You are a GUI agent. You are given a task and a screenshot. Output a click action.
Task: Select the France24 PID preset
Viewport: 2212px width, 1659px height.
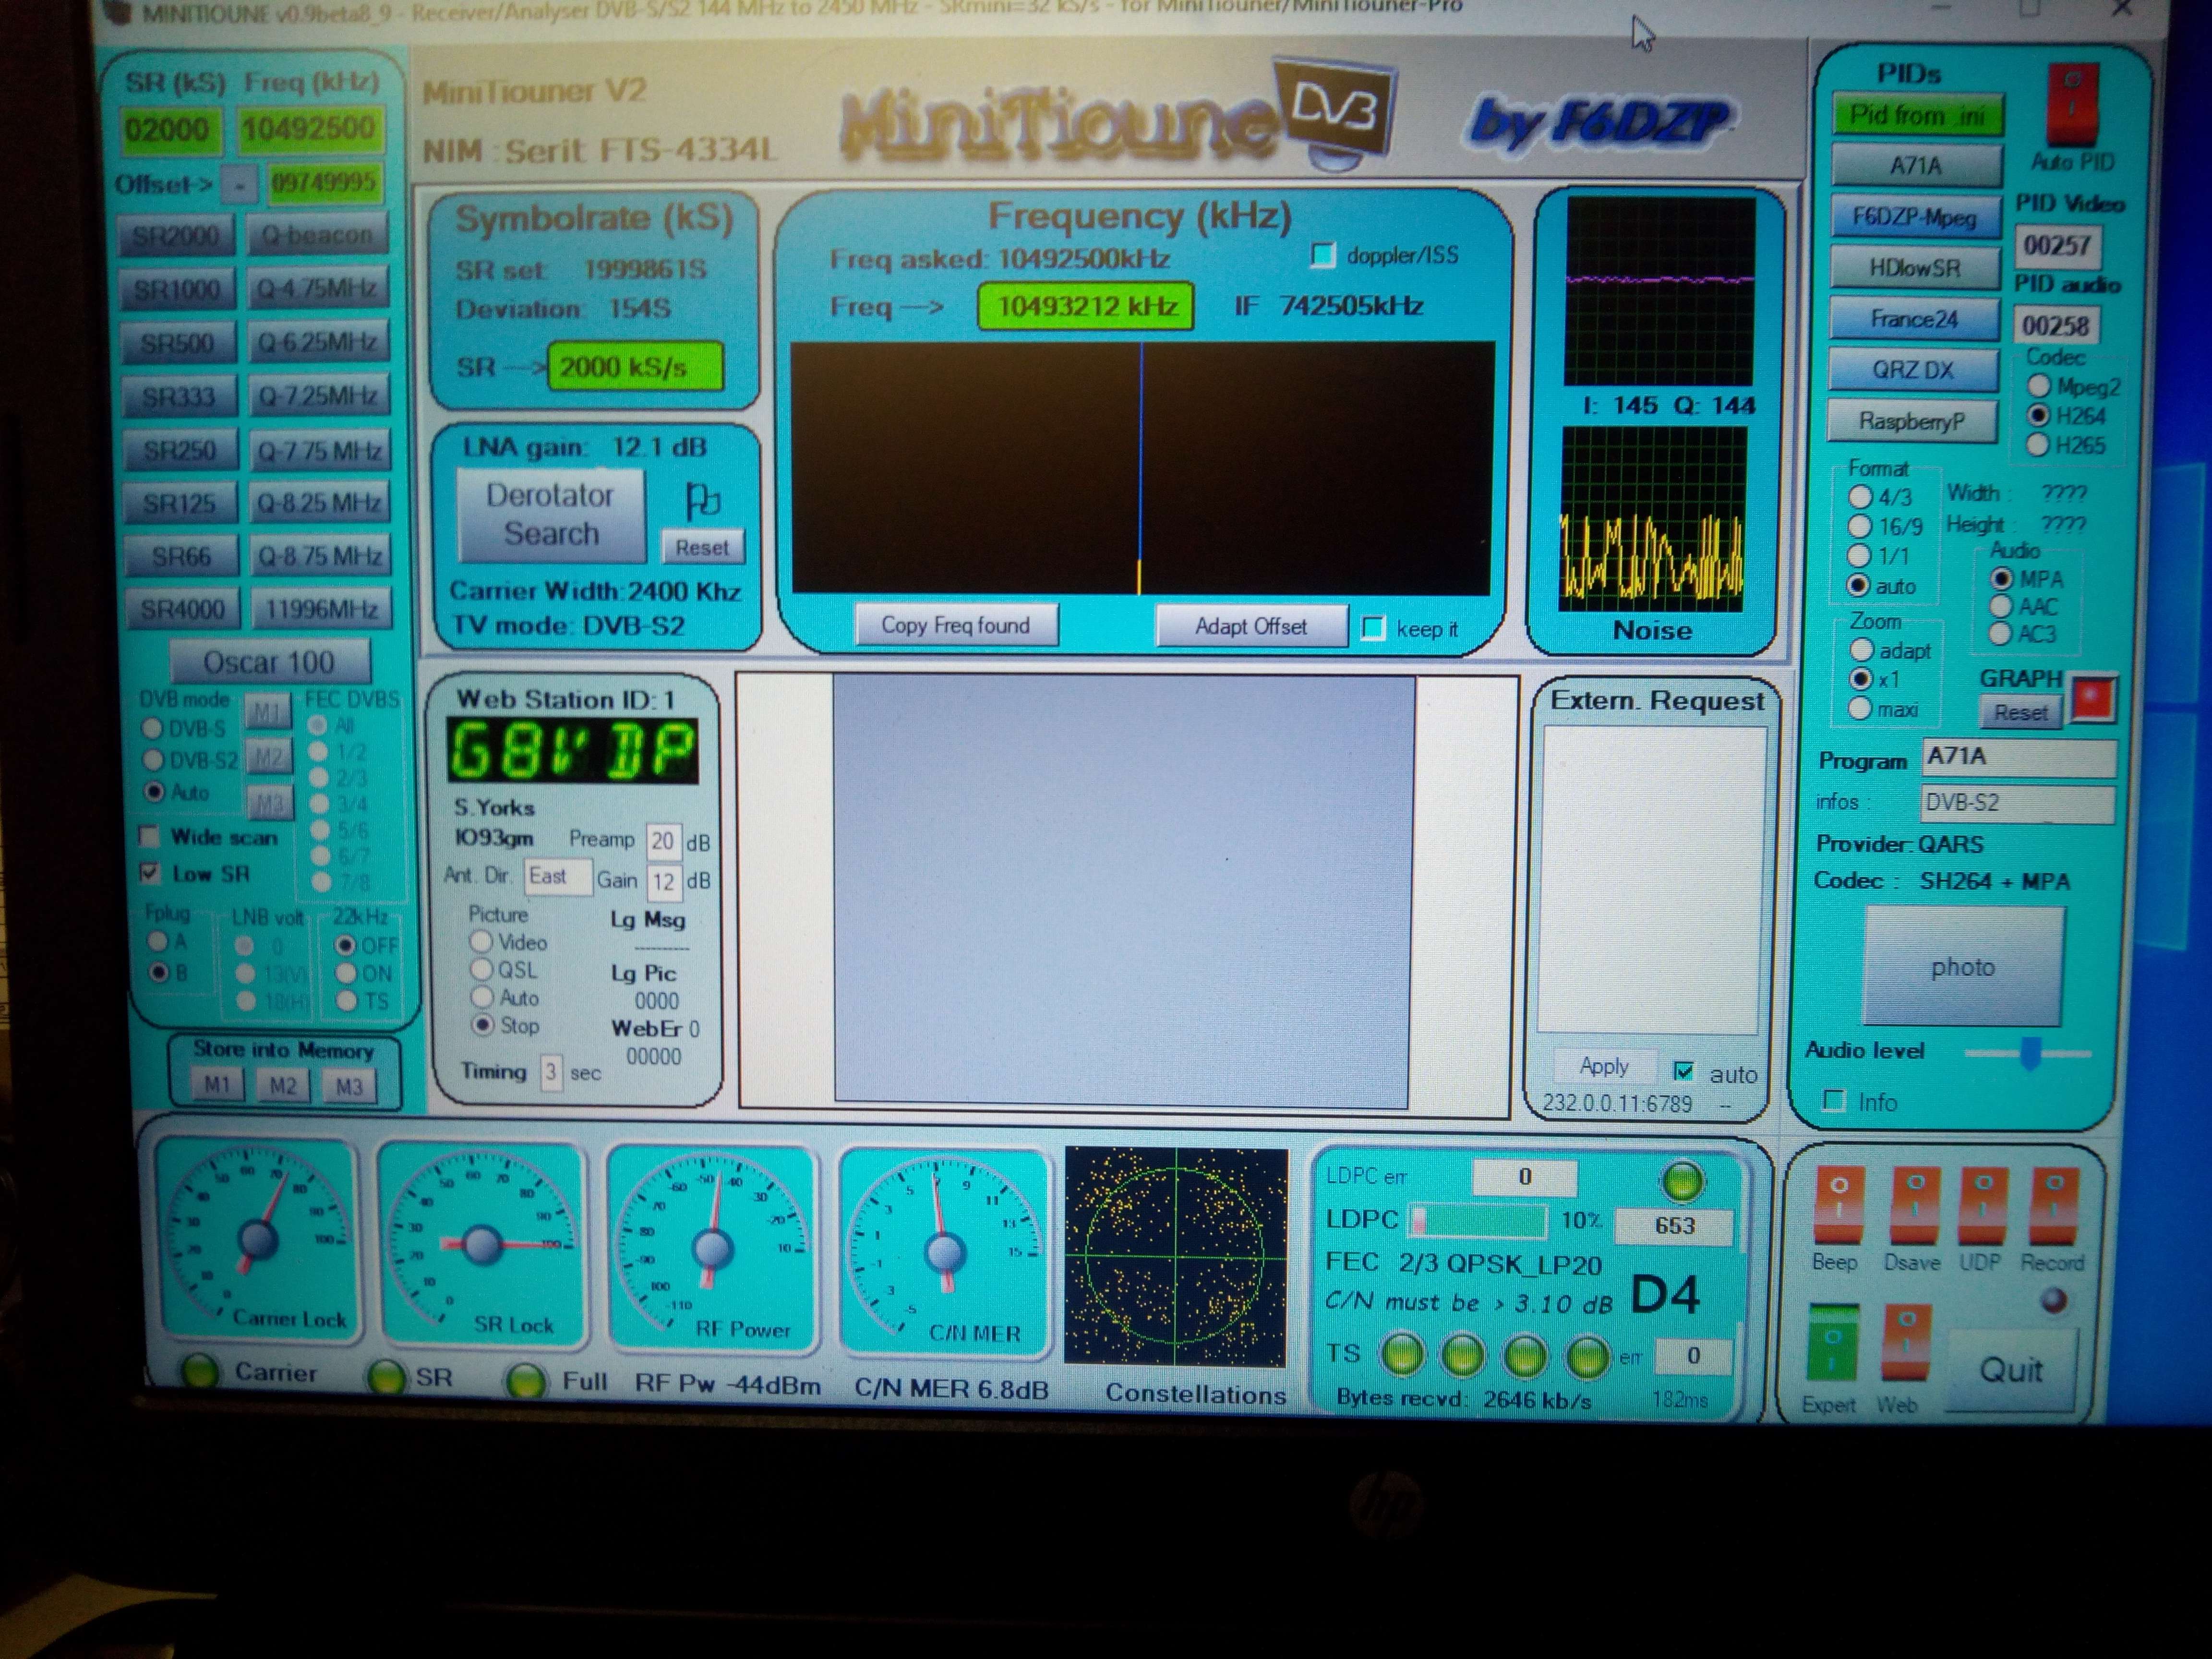1914,319
